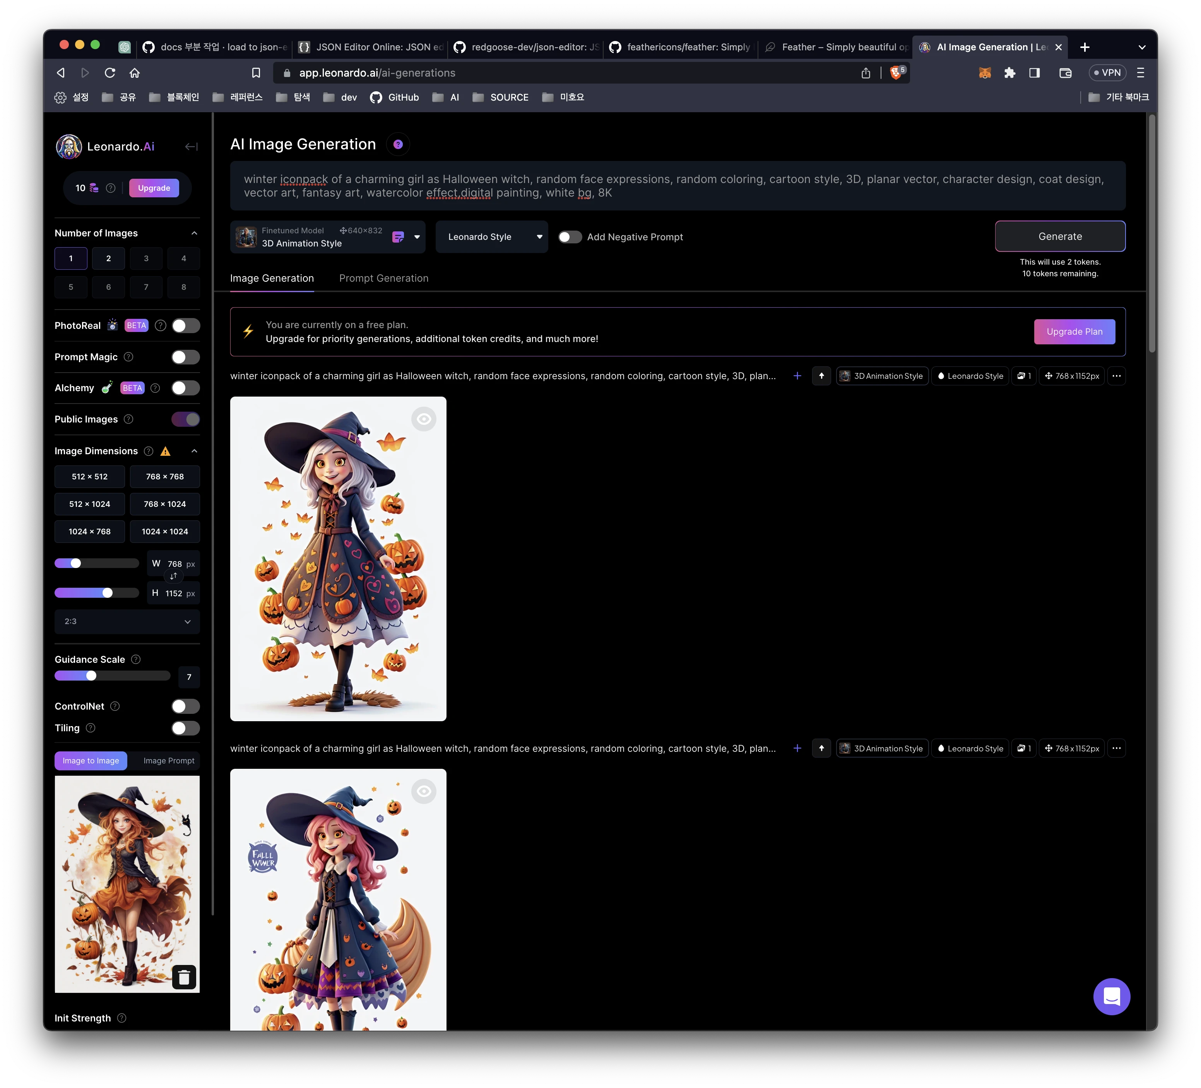This screenshot has height=1088, width=1201.
Task: Open the first generated witch image
Action: tap(338, 559)
